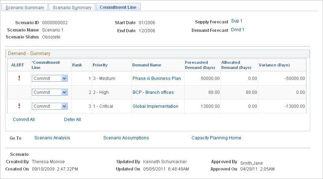Click the Approved By name Smith,Jane

click(x=252, y=163)
